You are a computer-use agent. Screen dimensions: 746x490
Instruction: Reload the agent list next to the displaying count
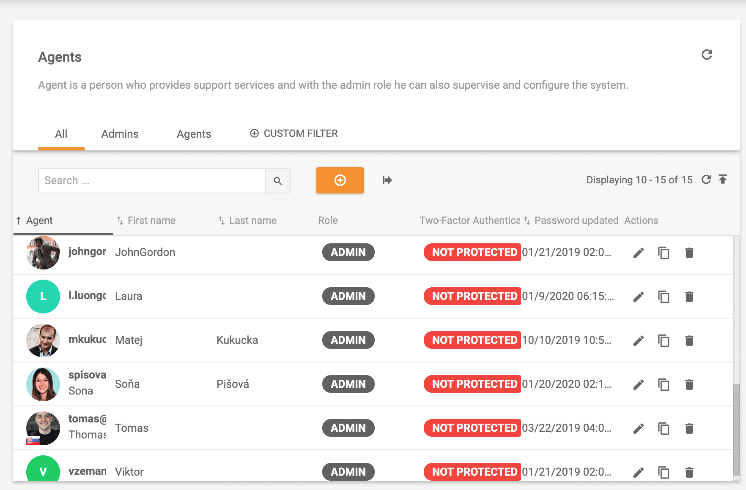tap(706, 180)
